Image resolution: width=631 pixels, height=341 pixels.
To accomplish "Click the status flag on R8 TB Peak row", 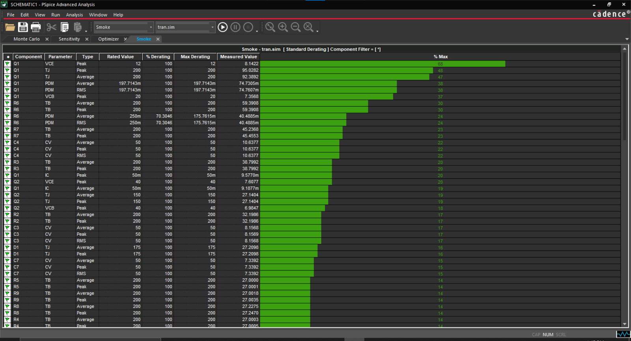I will 7,313.
